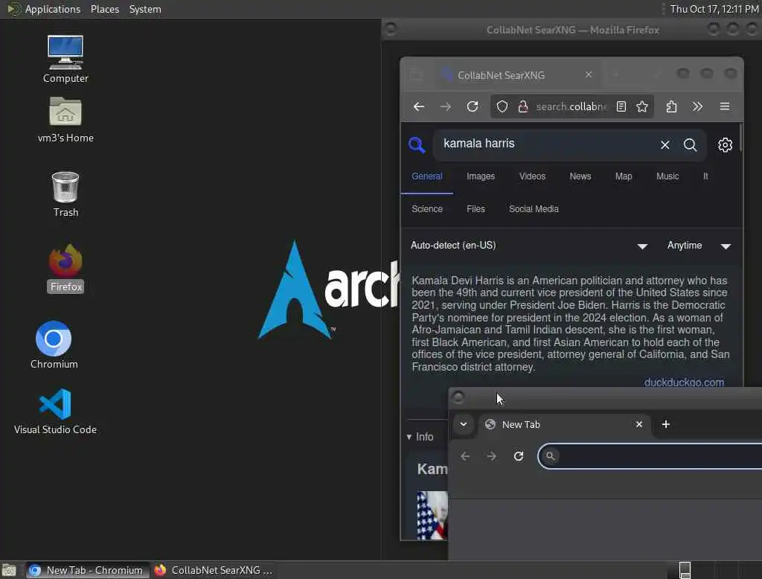Click the New Tab - Chromium taskbar button
Screen dimensions: 762x579
[88, 570]
